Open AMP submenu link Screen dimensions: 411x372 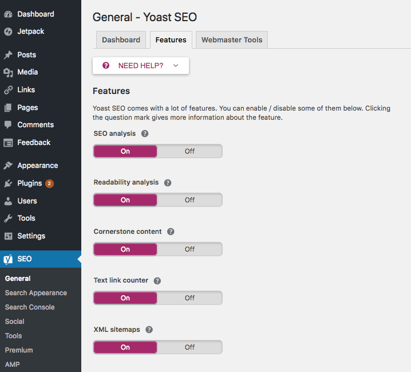pos(13,365)
